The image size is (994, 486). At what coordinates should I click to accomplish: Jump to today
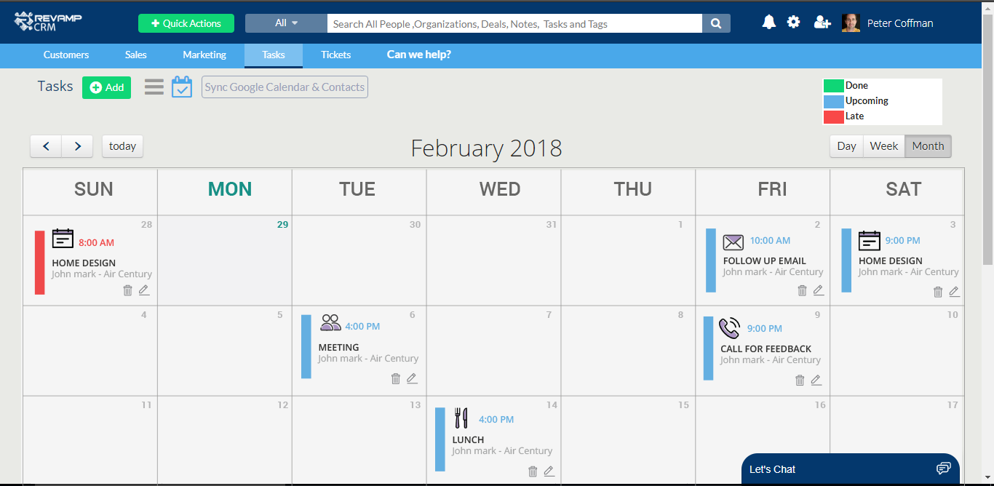tap(122, 146)
